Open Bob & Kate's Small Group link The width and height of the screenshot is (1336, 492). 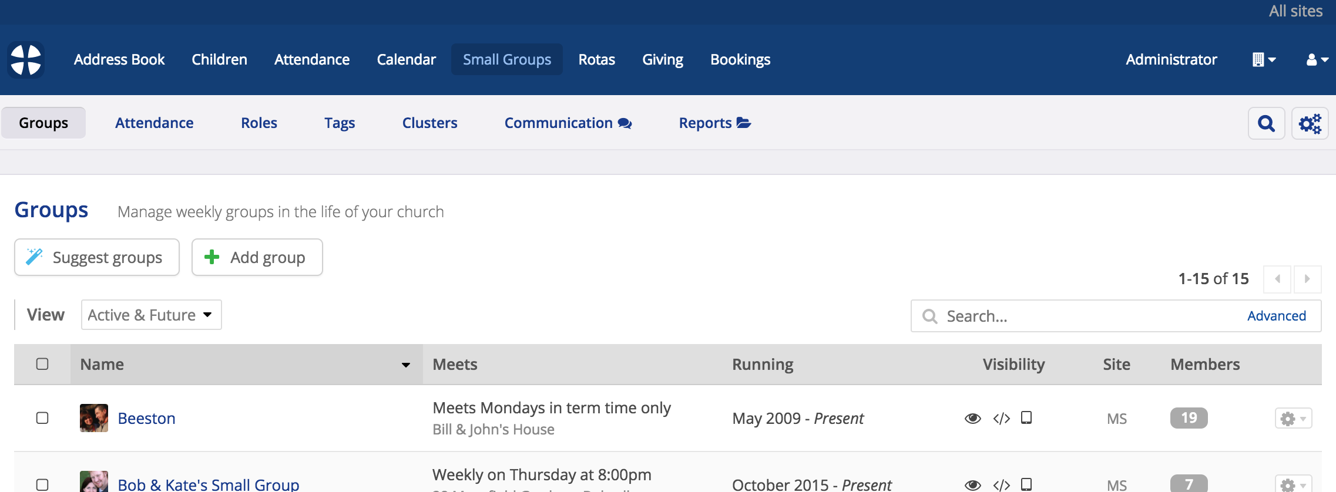coord(209,484)
